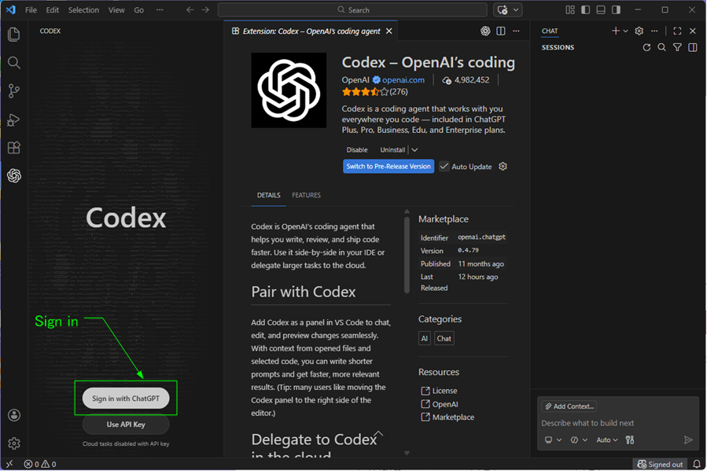Open the Extensions view icon

[x=14, y=148]
